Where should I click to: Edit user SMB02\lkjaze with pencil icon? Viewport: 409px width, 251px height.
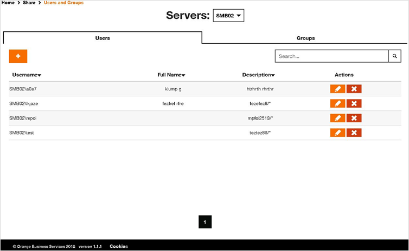(x=337, y=103)
